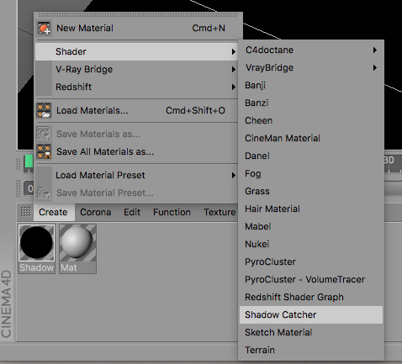Create a Hair Material
This screenshot has height=364, width=402.
point(311,208)
